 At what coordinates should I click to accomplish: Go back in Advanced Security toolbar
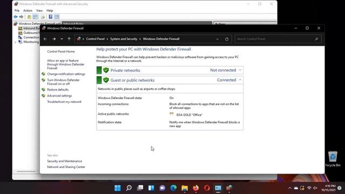16,17
